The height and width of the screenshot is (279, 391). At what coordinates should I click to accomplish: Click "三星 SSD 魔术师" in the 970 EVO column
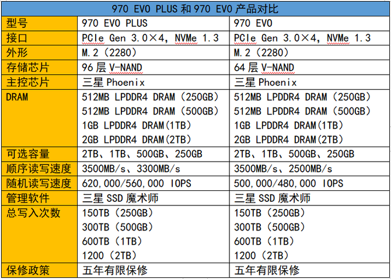pos(273,198)
